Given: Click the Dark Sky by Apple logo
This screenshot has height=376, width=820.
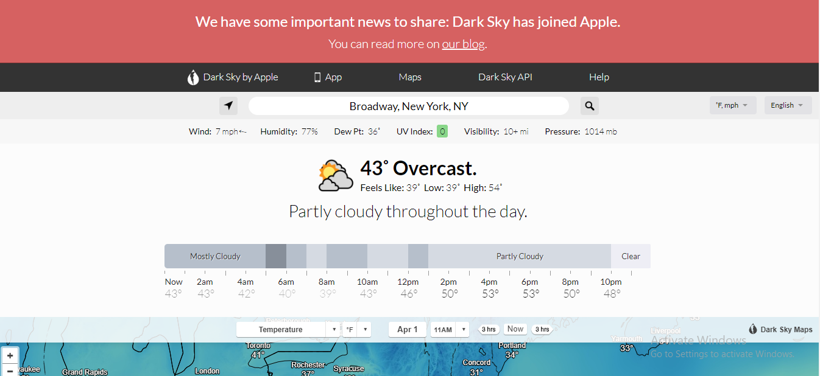Looking at the screenshot, I should [x=232, y=77].
